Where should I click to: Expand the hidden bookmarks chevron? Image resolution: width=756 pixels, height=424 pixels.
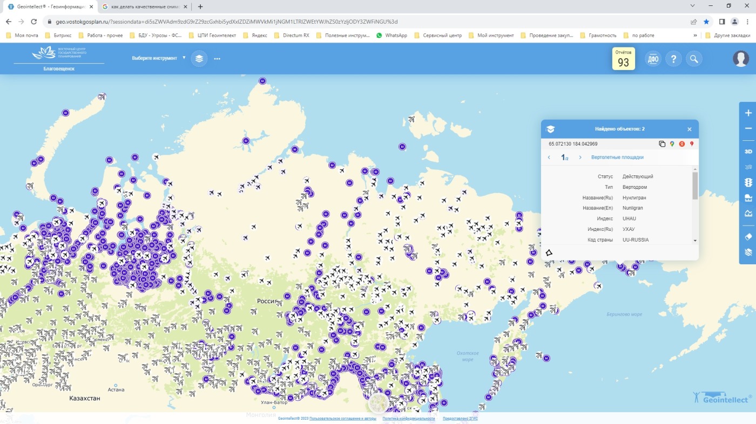(x=695, y=35)
